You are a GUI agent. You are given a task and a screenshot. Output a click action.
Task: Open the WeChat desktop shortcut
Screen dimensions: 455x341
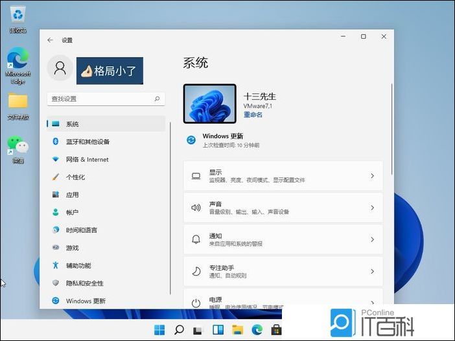point(17,146)
